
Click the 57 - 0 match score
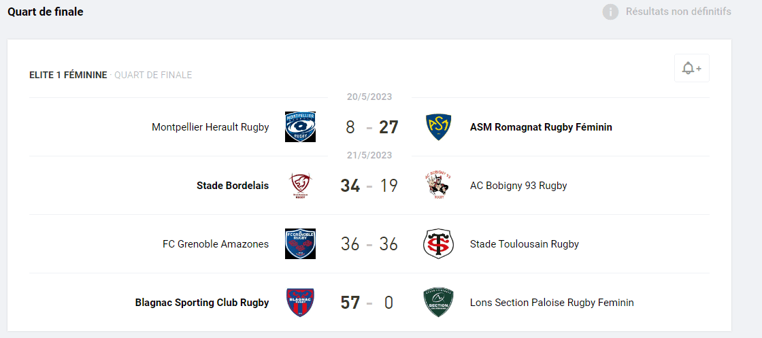[x=369, y=303]
